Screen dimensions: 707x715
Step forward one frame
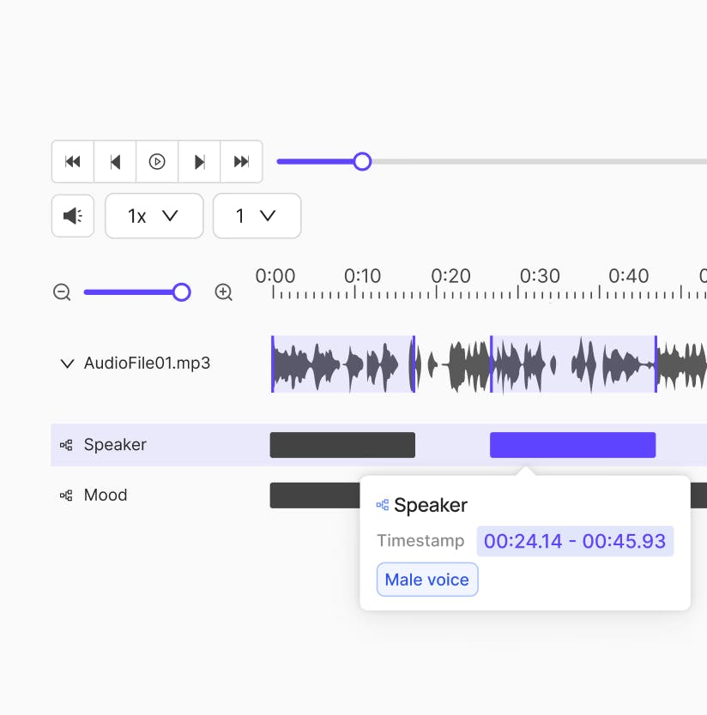199,161
